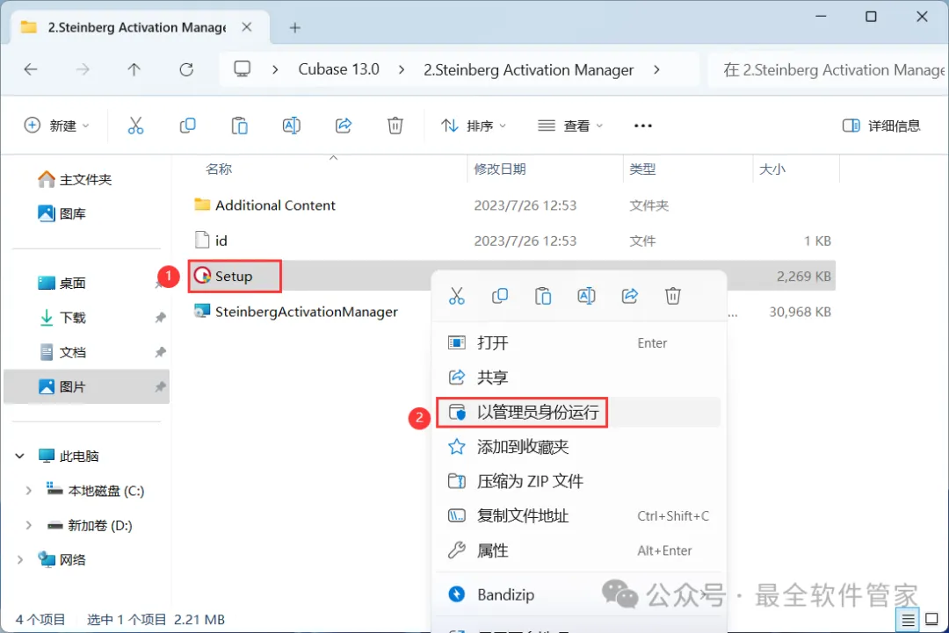Refresh the current folder view
Screen dimensions: 949x633
tap(186, 69)
